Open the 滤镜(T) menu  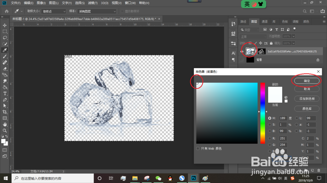[93, 3]
